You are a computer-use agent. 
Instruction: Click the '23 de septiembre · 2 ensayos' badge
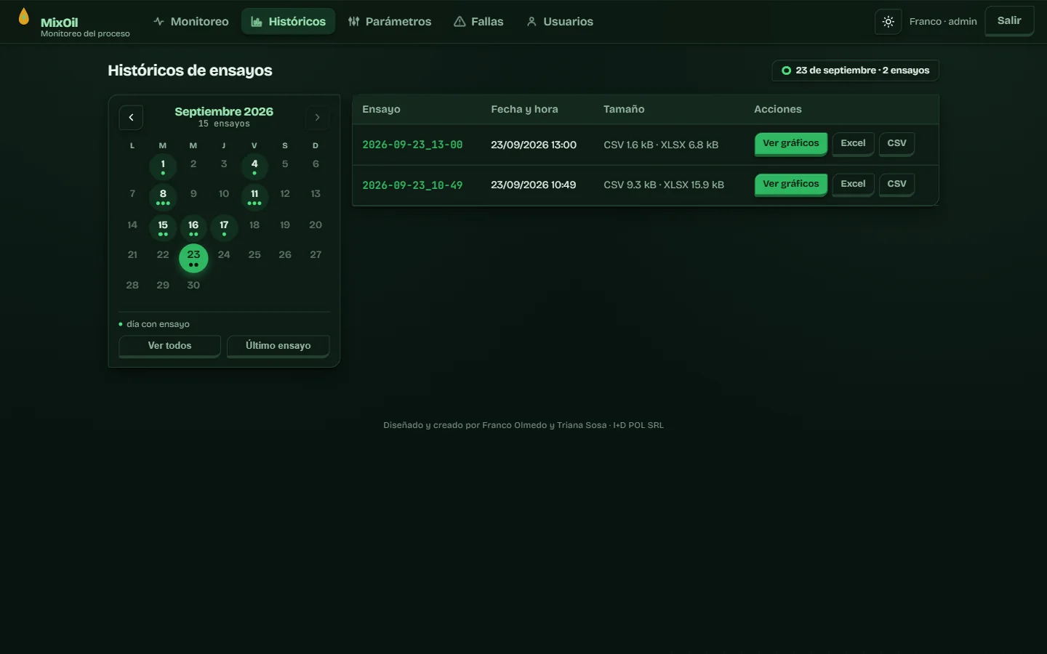(855, 70)
